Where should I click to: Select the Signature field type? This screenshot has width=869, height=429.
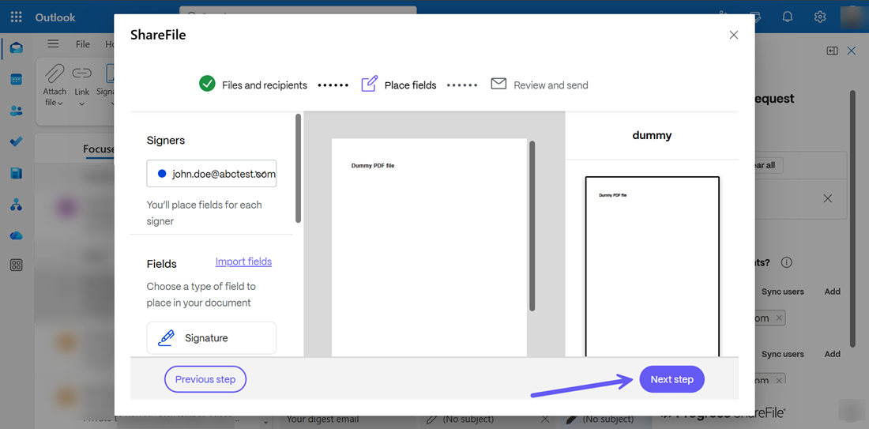point(211,337)
